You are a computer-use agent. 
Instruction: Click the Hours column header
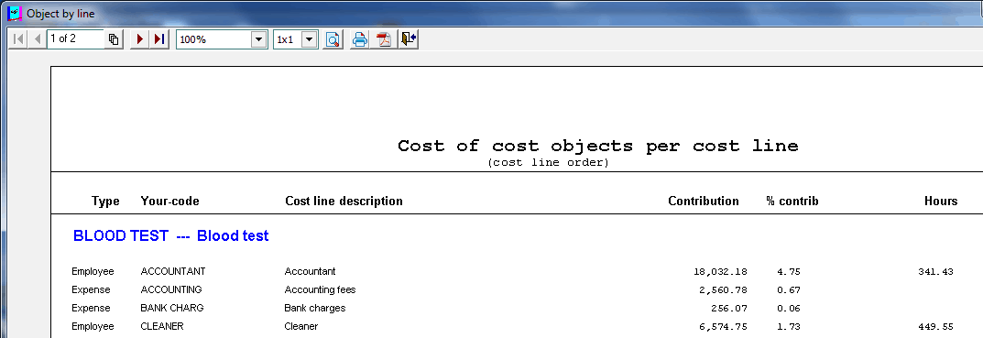click(941, 201)
